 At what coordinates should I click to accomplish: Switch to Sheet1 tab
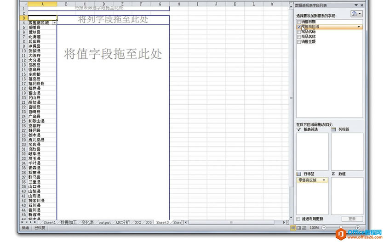coord(50,222)
